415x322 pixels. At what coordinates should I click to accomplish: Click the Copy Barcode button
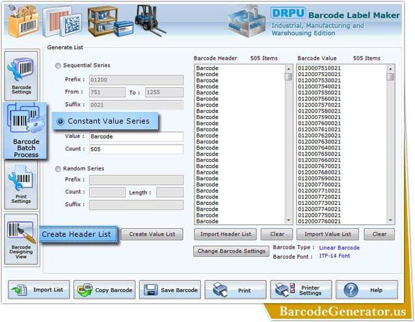[104, 289]
